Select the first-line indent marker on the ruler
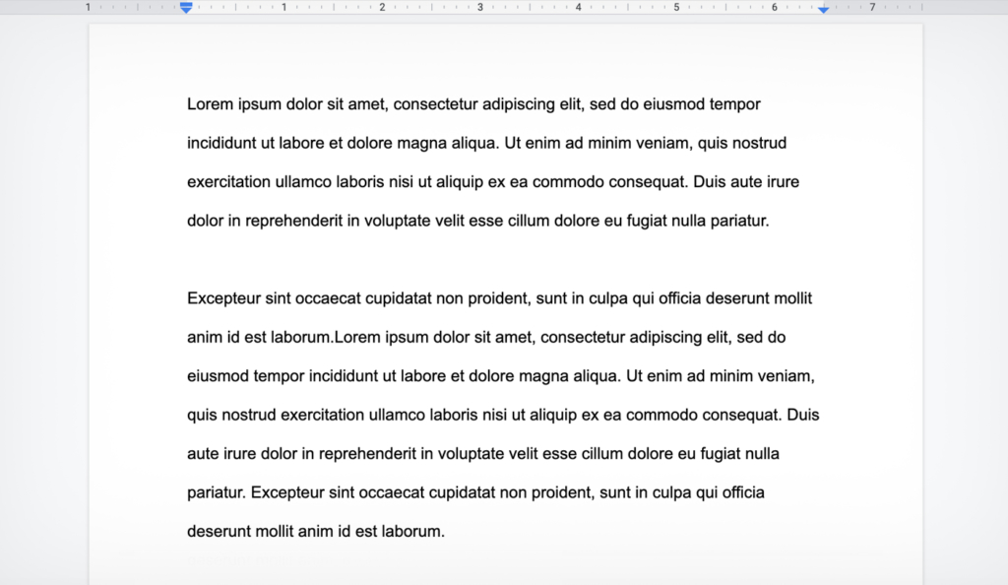 186,5
